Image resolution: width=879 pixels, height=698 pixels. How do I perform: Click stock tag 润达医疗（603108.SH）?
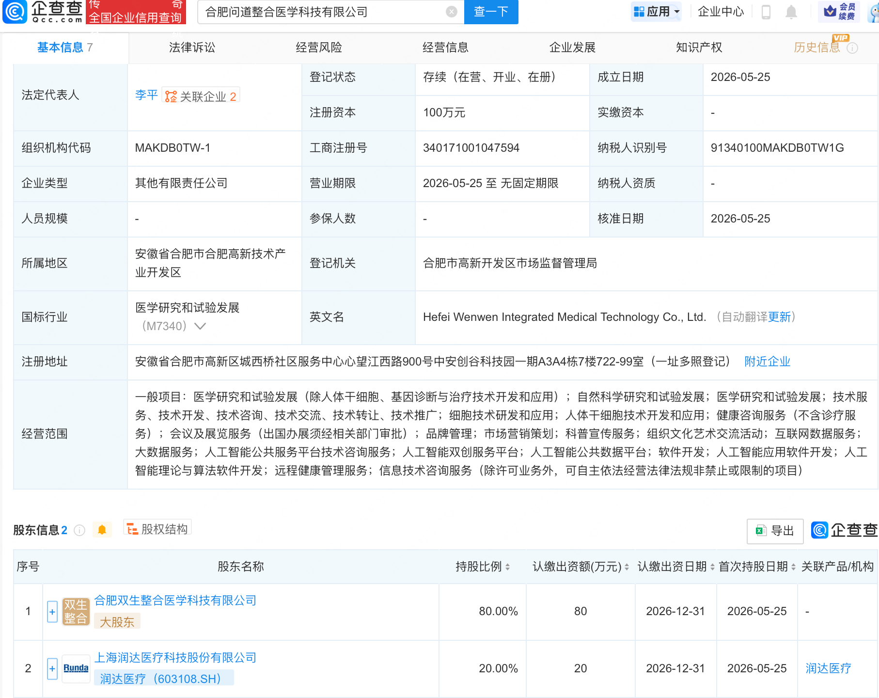point(164,679)
